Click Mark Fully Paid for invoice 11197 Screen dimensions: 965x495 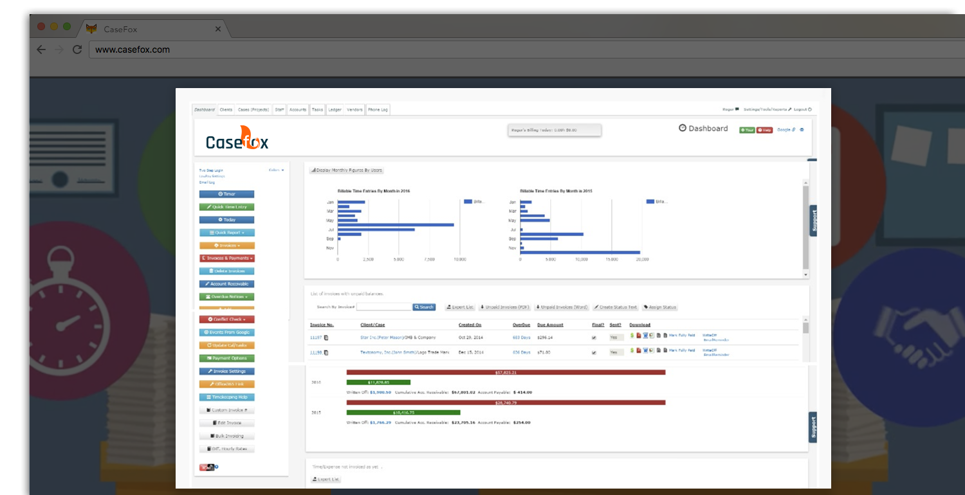tap(682, 335)
